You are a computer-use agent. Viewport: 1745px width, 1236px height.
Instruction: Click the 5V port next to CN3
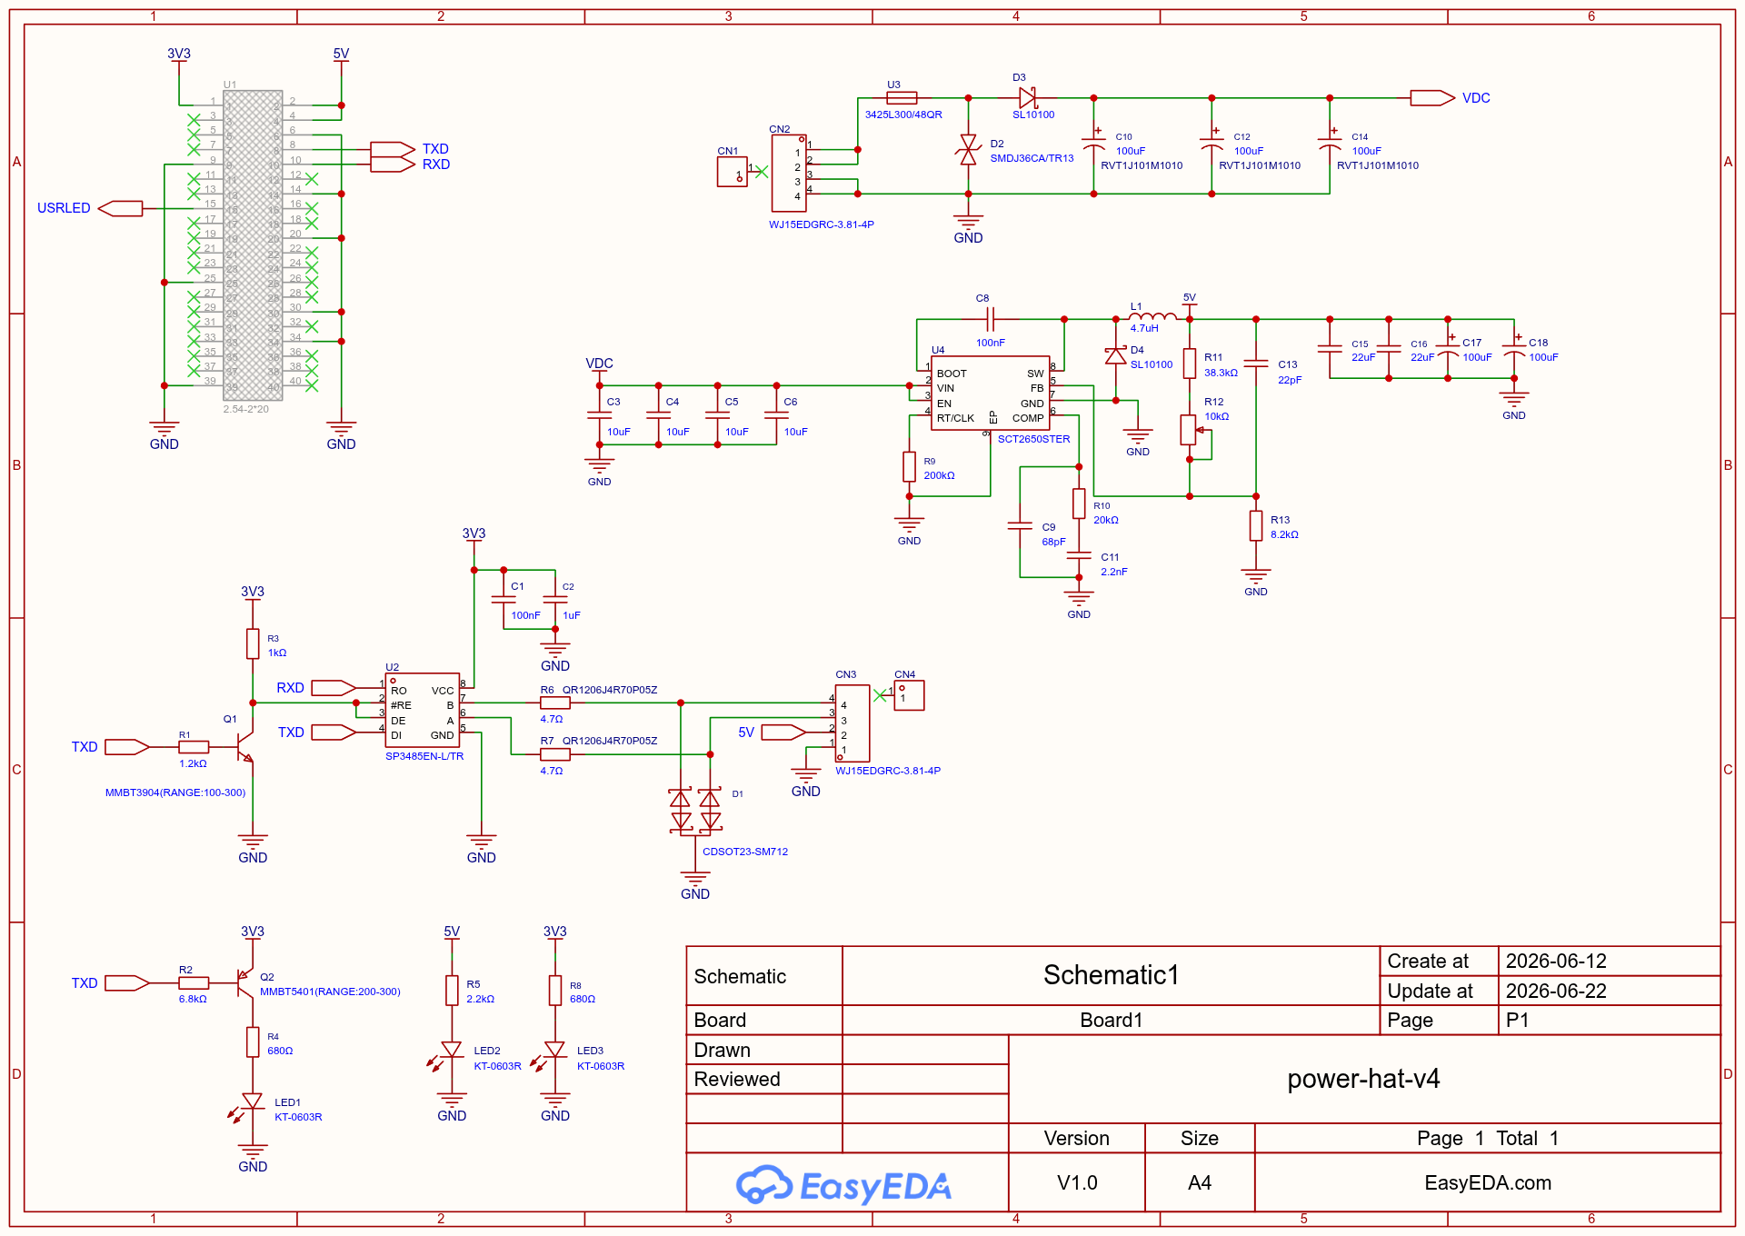[783, 733]
